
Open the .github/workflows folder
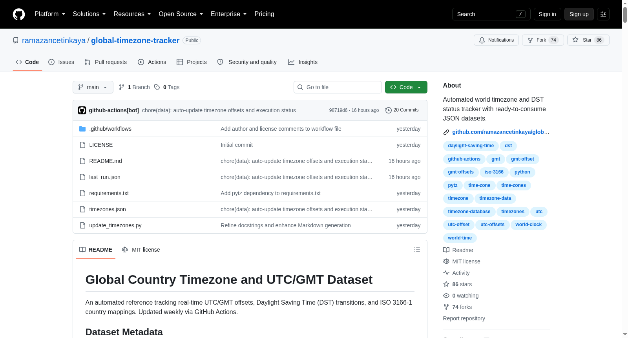110,129
